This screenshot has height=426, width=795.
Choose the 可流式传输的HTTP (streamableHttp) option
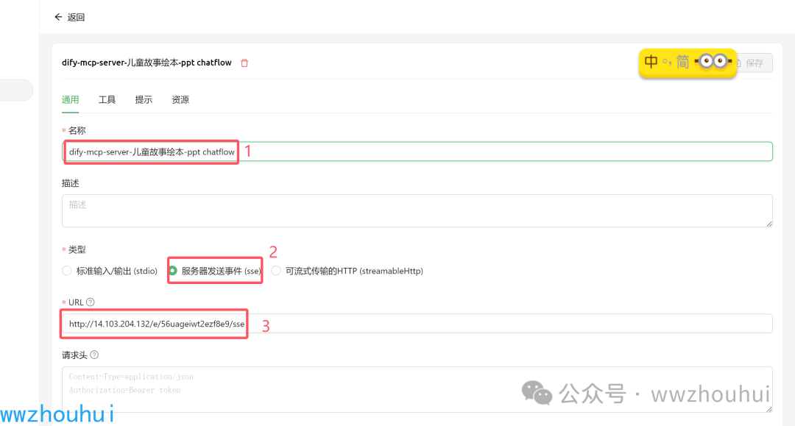point(275,271)
